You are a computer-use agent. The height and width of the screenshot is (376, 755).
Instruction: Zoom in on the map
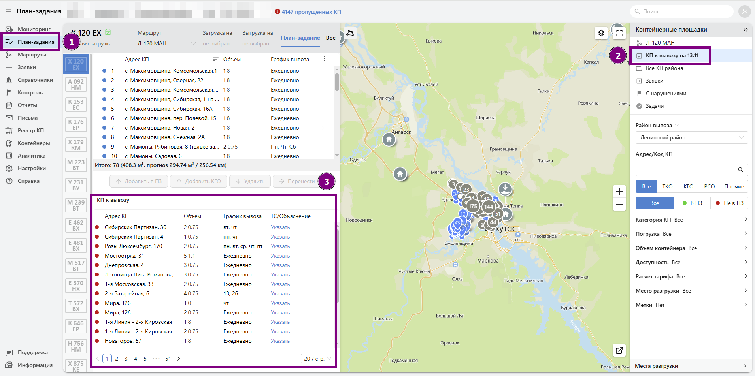tap(619, 192)
